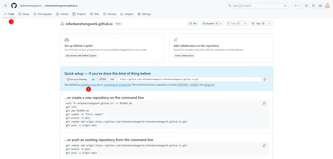The image size is (333, 159).
Task: Focus the Type / to search field
Action: click(x=255, y=6)
